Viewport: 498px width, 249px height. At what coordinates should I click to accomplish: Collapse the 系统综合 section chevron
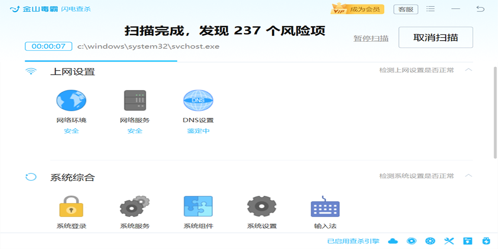tap(469, 176)
